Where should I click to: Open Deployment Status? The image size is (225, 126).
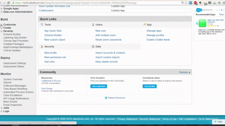point(14,66)
